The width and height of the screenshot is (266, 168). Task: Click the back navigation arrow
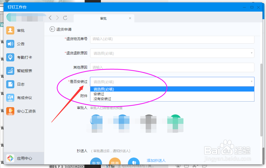coord(50,18)
